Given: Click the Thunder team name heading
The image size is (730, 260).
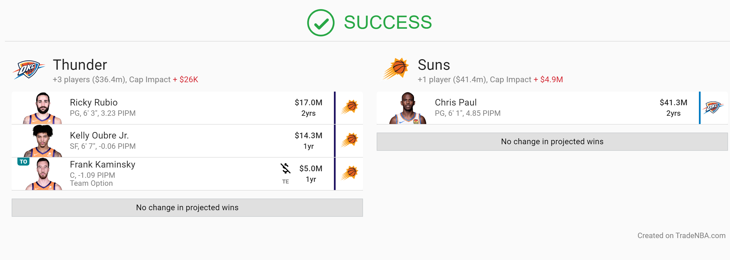Looking at the screenshot, I should (80, 65).
